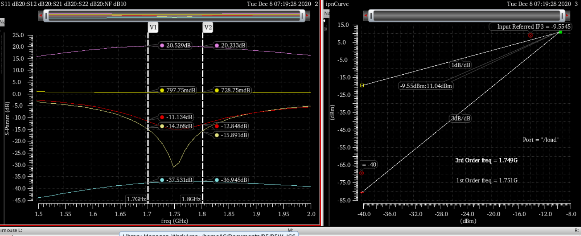Grab the left handle of S-Param zoom strip

(x=46, y=15)
